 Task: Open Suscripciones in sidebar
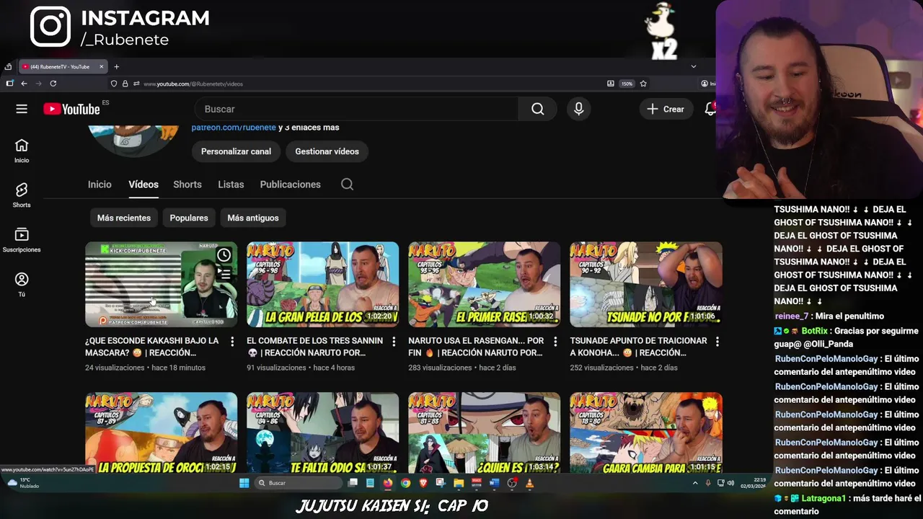(x=22, y=240)
